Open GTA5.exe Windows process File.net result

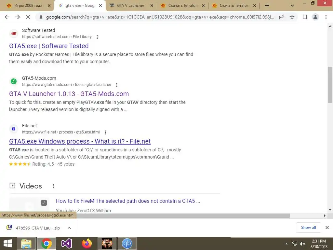(x=80, y=141)
